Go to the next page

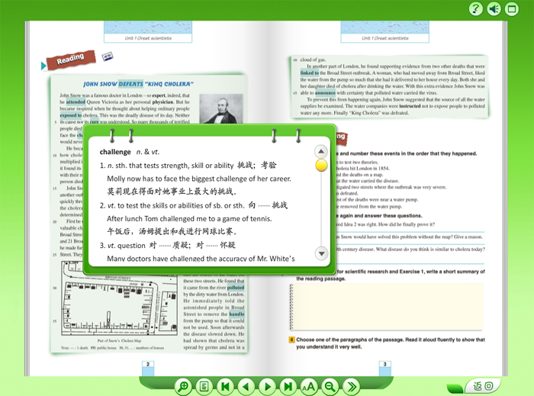[267, 387]
